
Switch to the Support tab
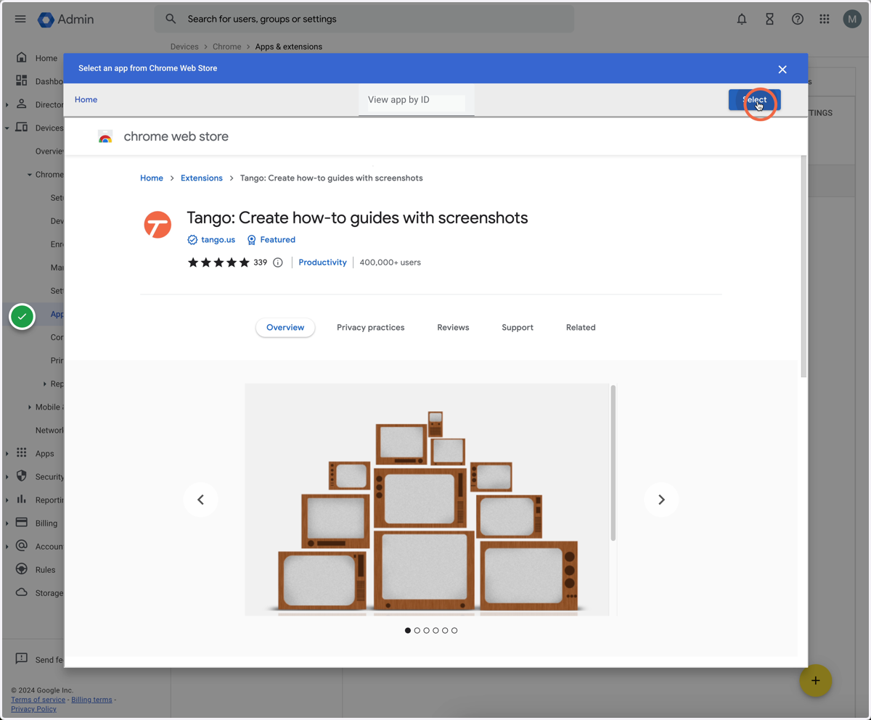point(518,328)
